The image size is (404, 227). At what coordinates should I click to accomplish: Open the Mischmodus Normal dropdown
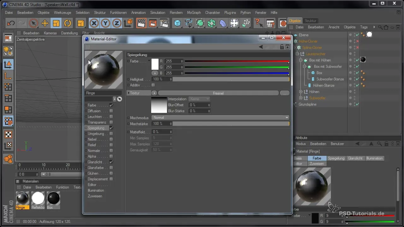pyautogui.click(x=221, y=118)
